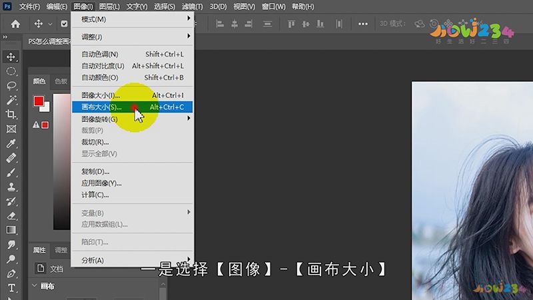Click the align top edges icon
Viewport: 533px width, 300px height.
coord(291,24)
